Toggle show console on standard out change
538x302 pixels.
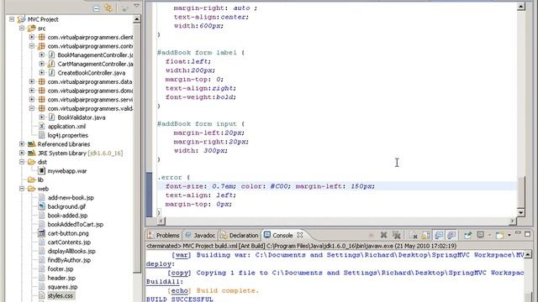pyautogui.click(x=439, y=235)
